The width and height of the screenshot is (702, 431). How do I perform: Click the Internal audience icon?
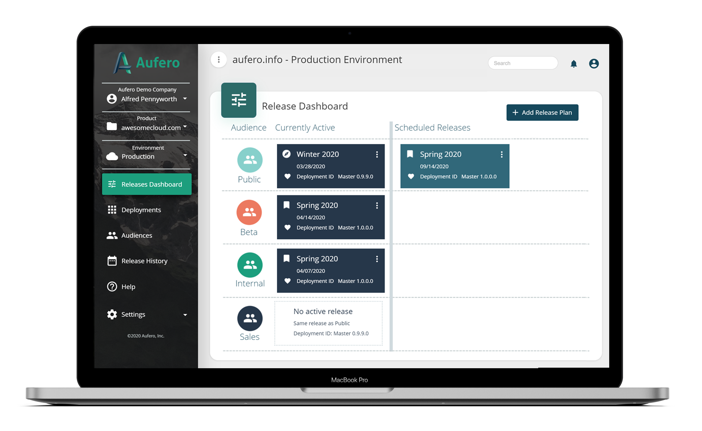coord(250,266)
